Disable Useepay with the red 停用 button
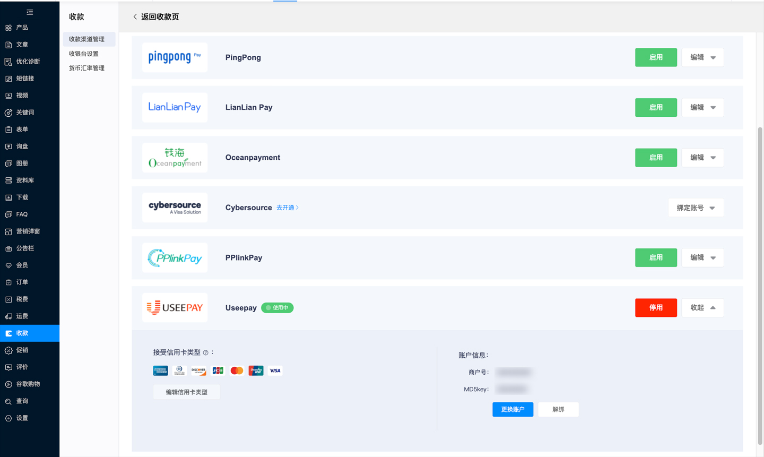Screen dimensions: 764x457 click(x=655, y=308)
